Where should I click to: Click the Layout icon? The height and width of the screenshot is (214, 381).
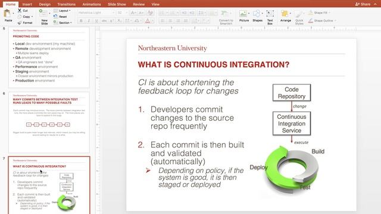pos(55,11)
